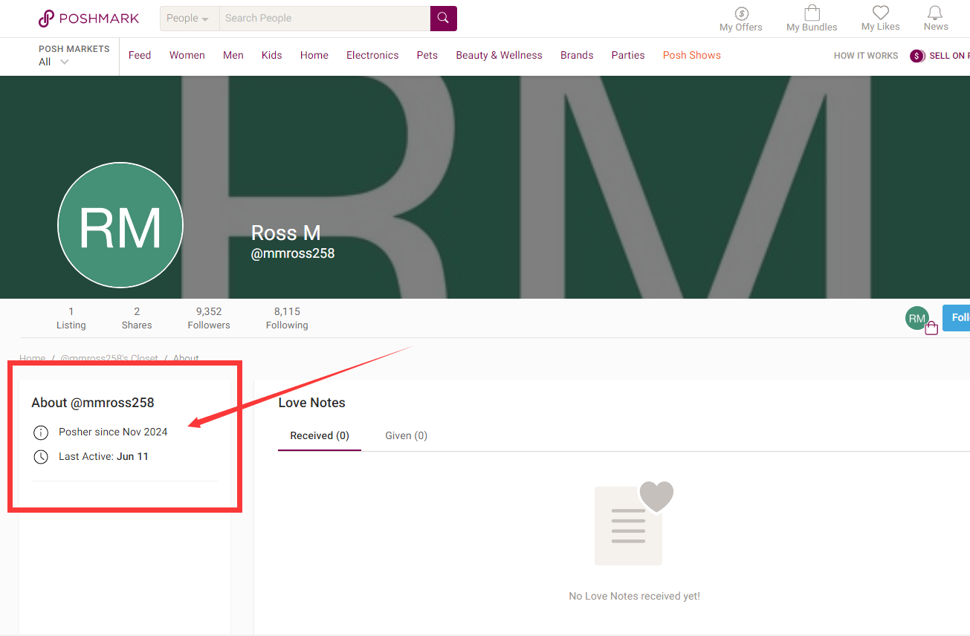The width and height of the screenshot is (970, 636).
Task: Open the Kids category
Action: (272, 55)
